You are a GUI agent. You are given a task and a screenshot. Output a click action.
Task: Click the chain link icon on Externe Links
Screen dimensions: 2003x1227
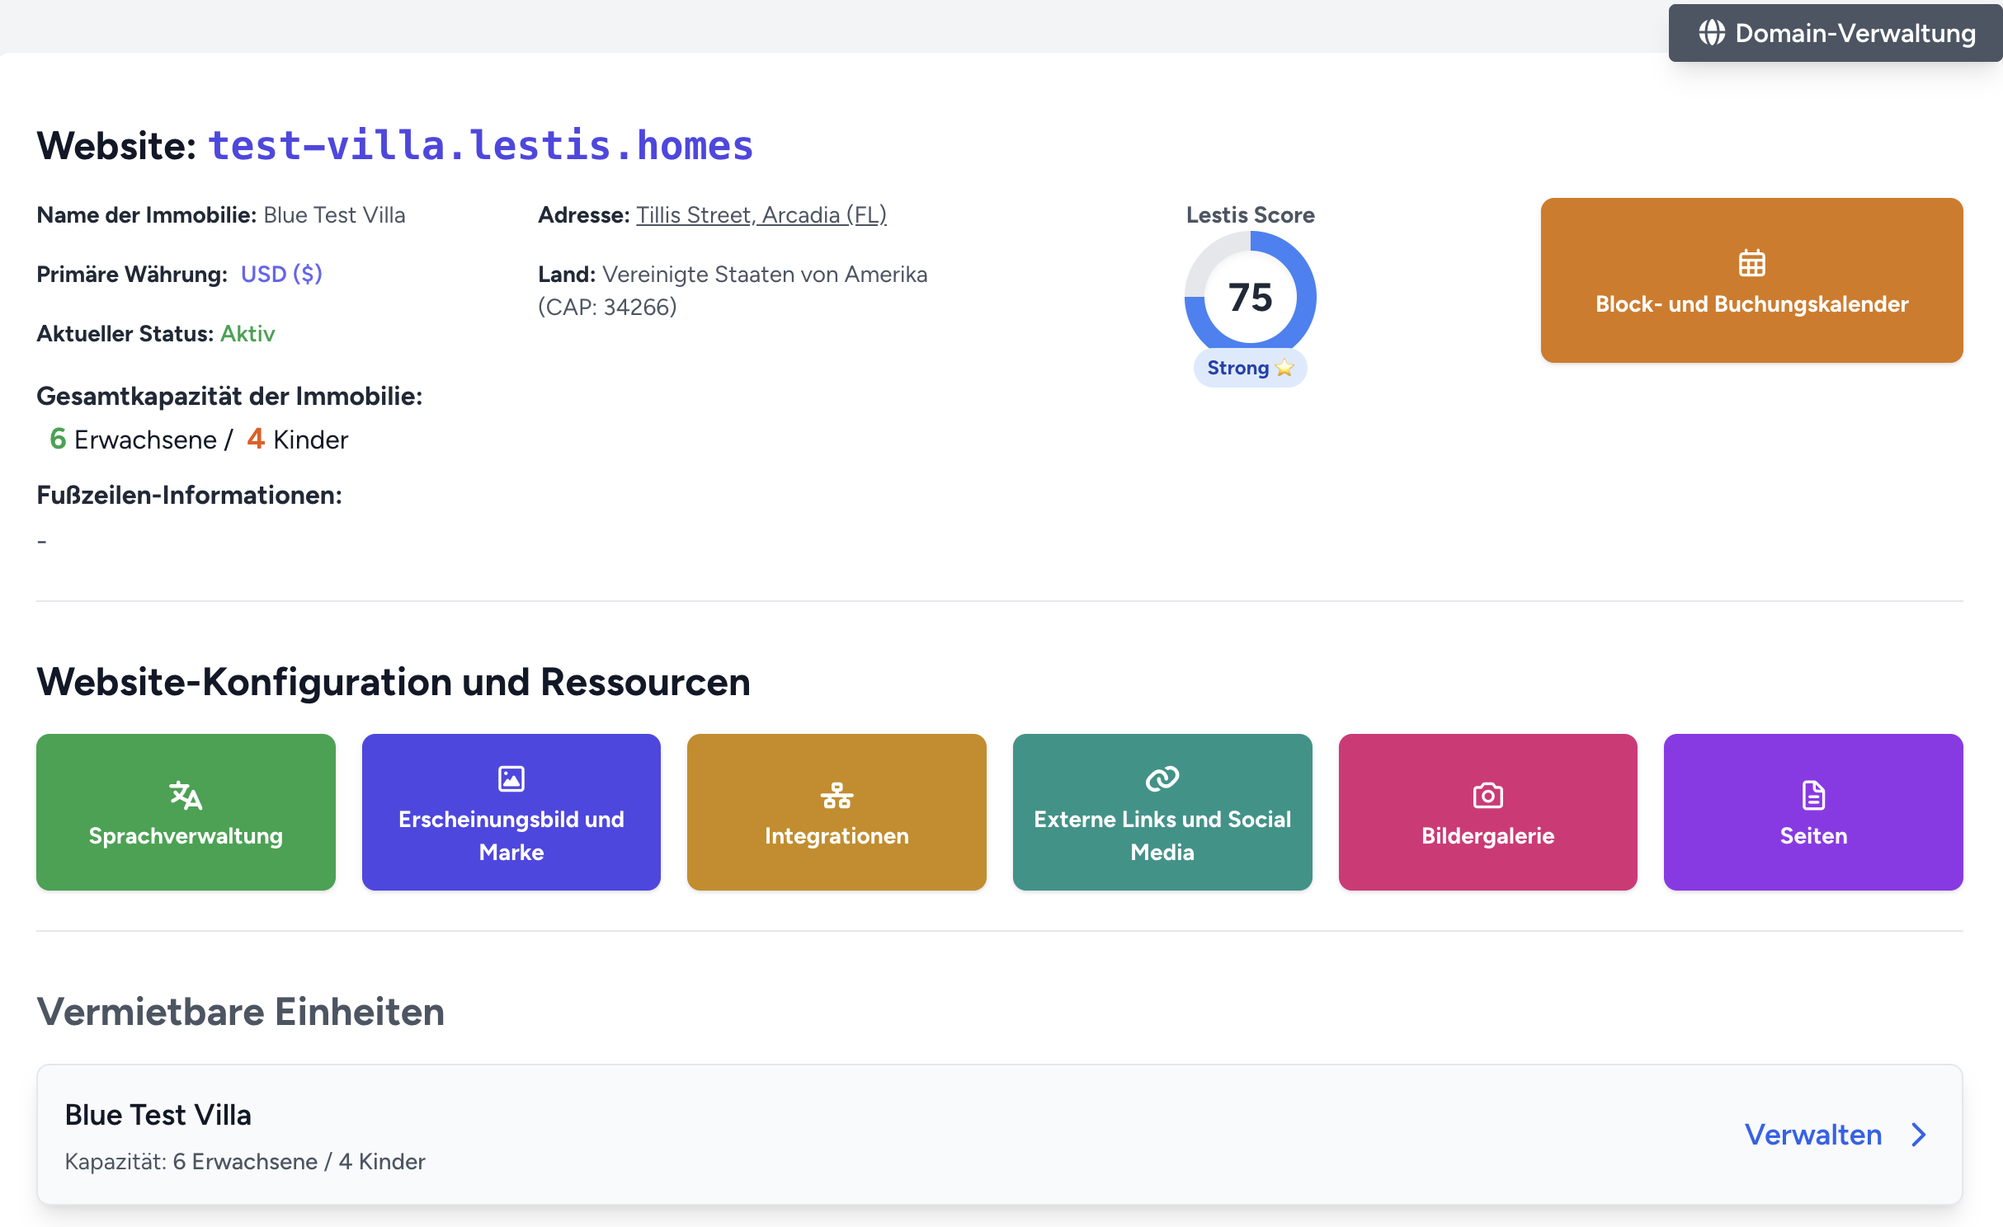pyautogui.click(x=1162, y=778)
